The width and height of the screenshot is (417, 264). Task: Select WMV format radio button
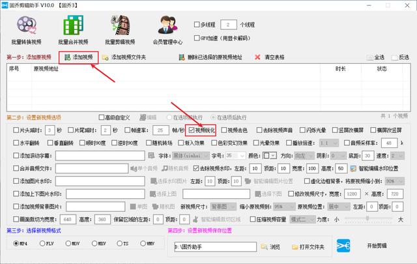(143, 243)
